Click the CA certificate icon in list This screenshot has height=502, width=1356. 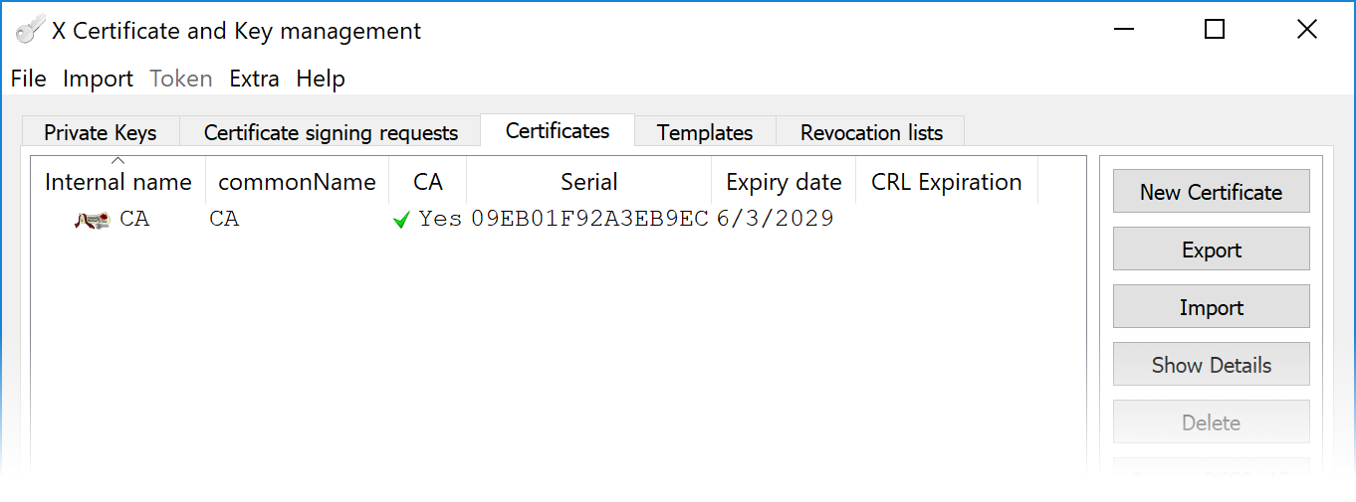92,221
